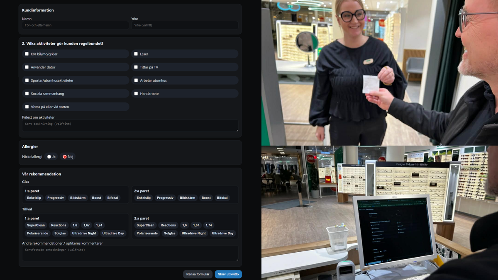Viewport: 498px width, 280px height.
Task: Check the 'Kör bil/mc/cyklar' checkbox
Action: [27, 54]
